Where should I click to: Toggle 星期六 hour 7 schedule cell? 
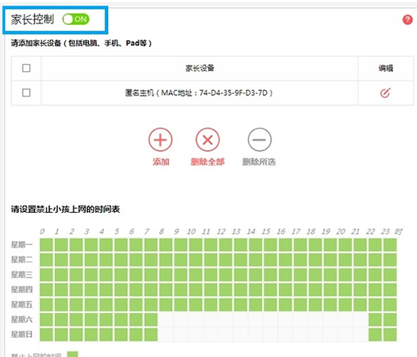point(151,319)
